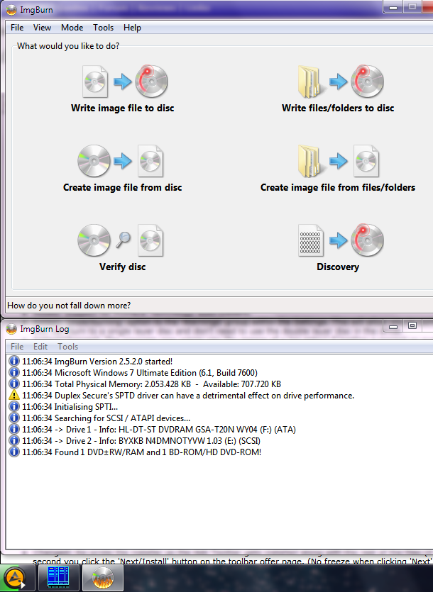This screenshot has height=592, width=433.
Task: Click the 'Write image file to disc' label
Action: [x=122, y=108]
